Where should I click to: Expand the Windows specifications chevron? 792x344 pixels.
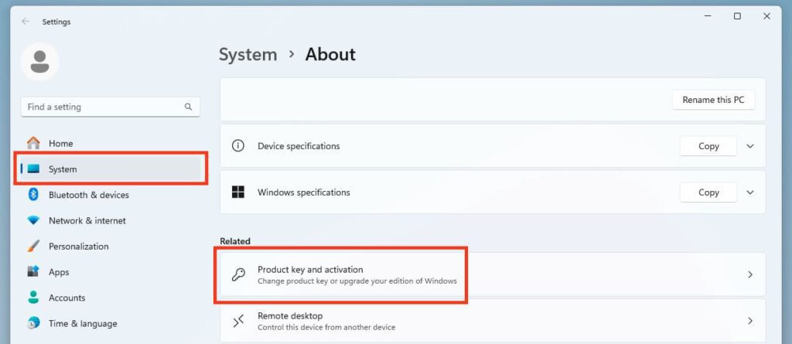[750, 192]
